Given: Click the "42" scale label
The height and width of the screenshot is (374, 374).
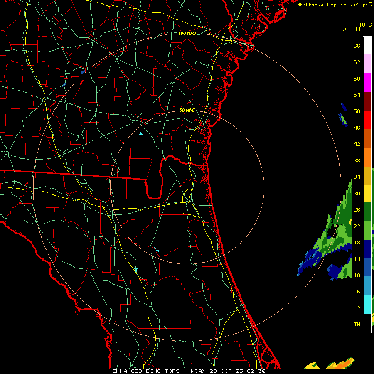Looking at the screenshot, I should click(x=357, y=144).
